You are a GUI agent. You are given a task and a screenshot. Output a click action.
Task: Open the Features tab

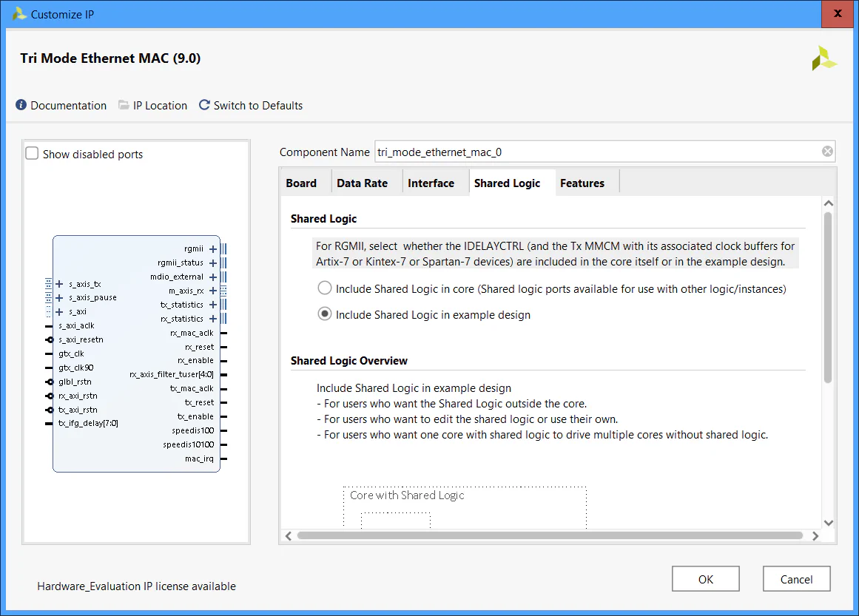[x=582, y=183]
